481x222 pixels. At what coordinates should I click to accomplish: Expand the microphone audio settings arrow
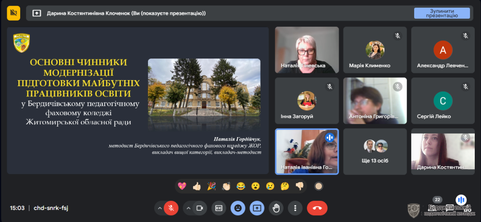(159, 208)
